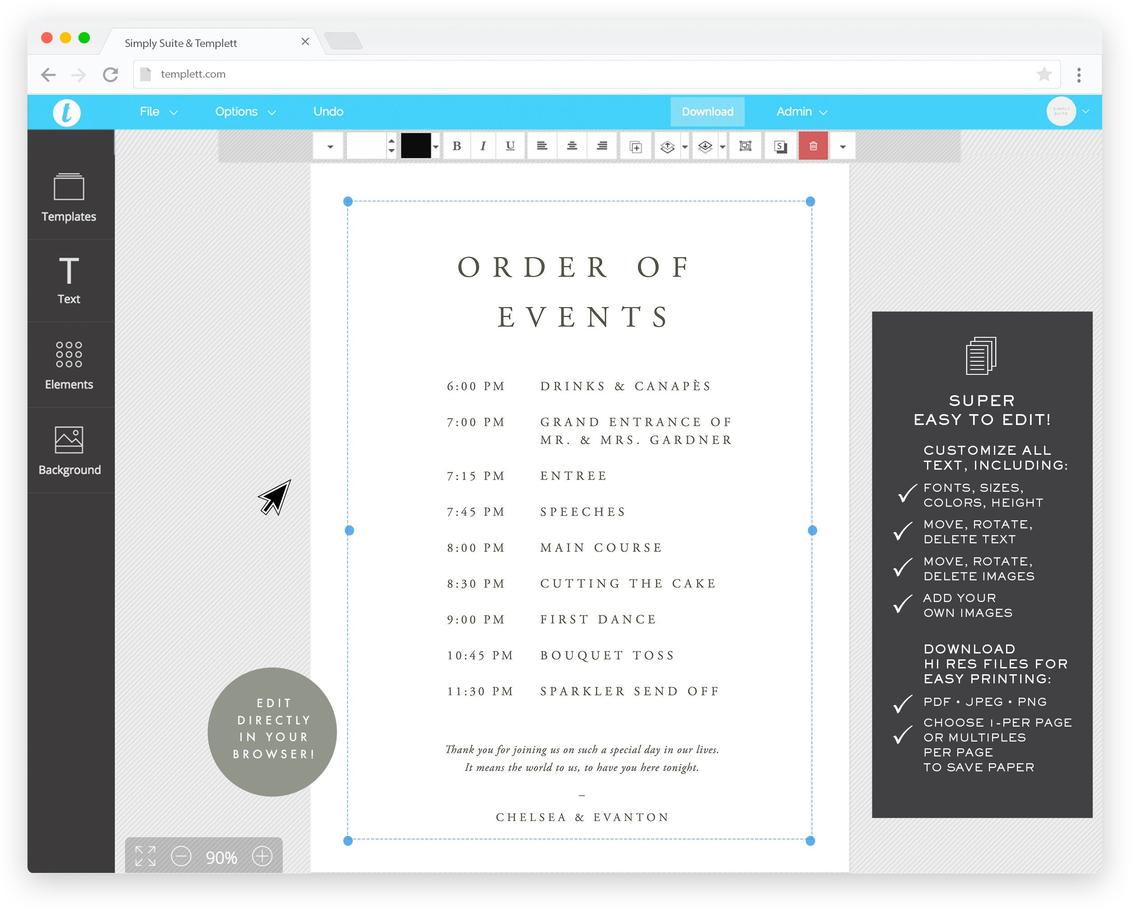Click the SPEECHES line
Screen dimensions: 1138x910
tap(583, 512)
